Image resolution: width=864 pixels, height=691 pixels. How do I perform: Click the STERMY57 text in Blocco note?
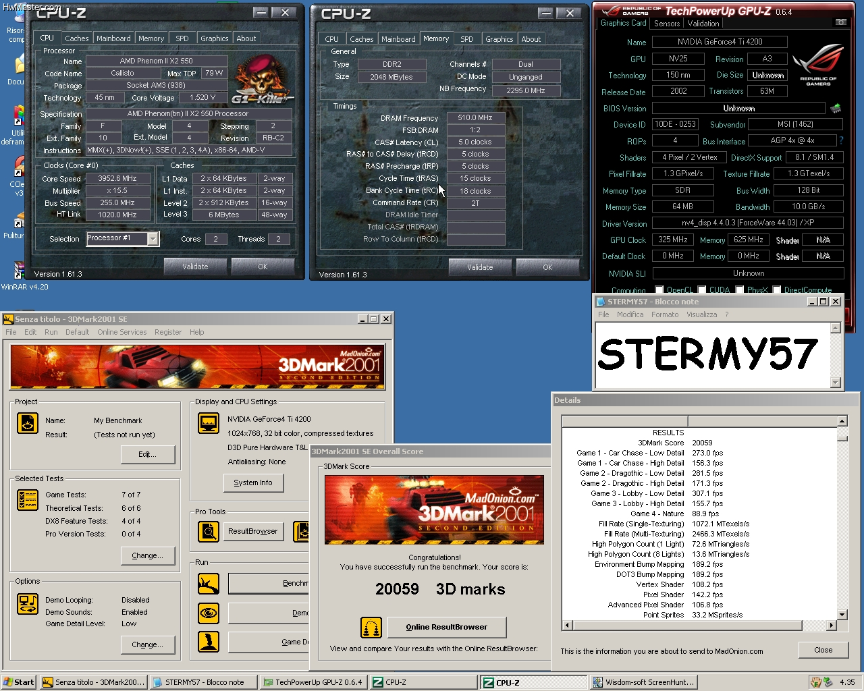708,354
